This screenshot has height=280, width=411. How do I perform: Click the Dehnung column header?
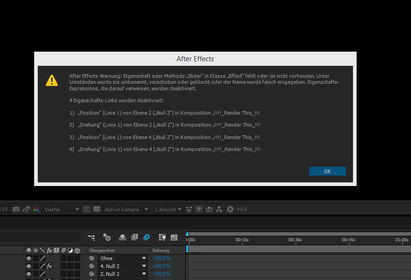[161, 251]
